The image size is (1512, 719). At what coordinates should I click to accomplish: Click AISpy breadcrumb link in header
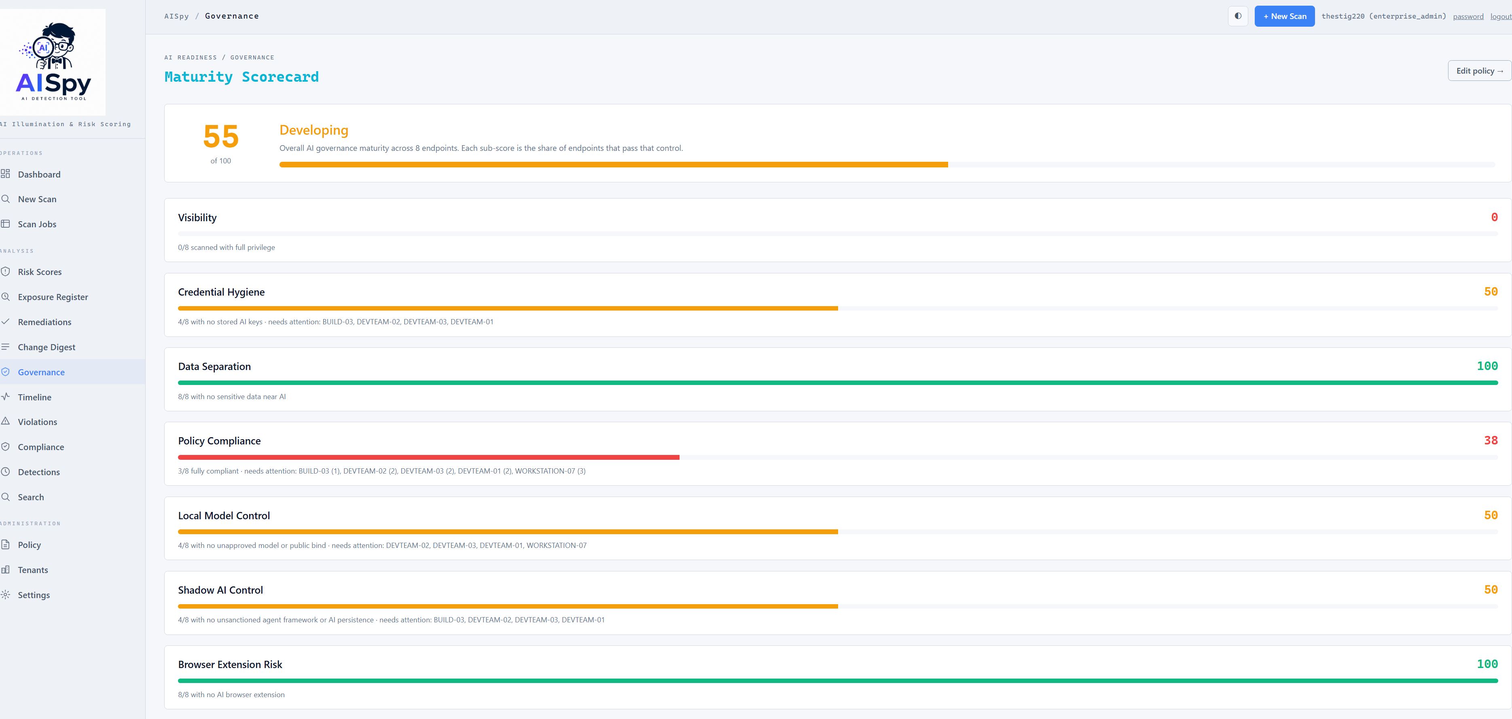[177, 16]
